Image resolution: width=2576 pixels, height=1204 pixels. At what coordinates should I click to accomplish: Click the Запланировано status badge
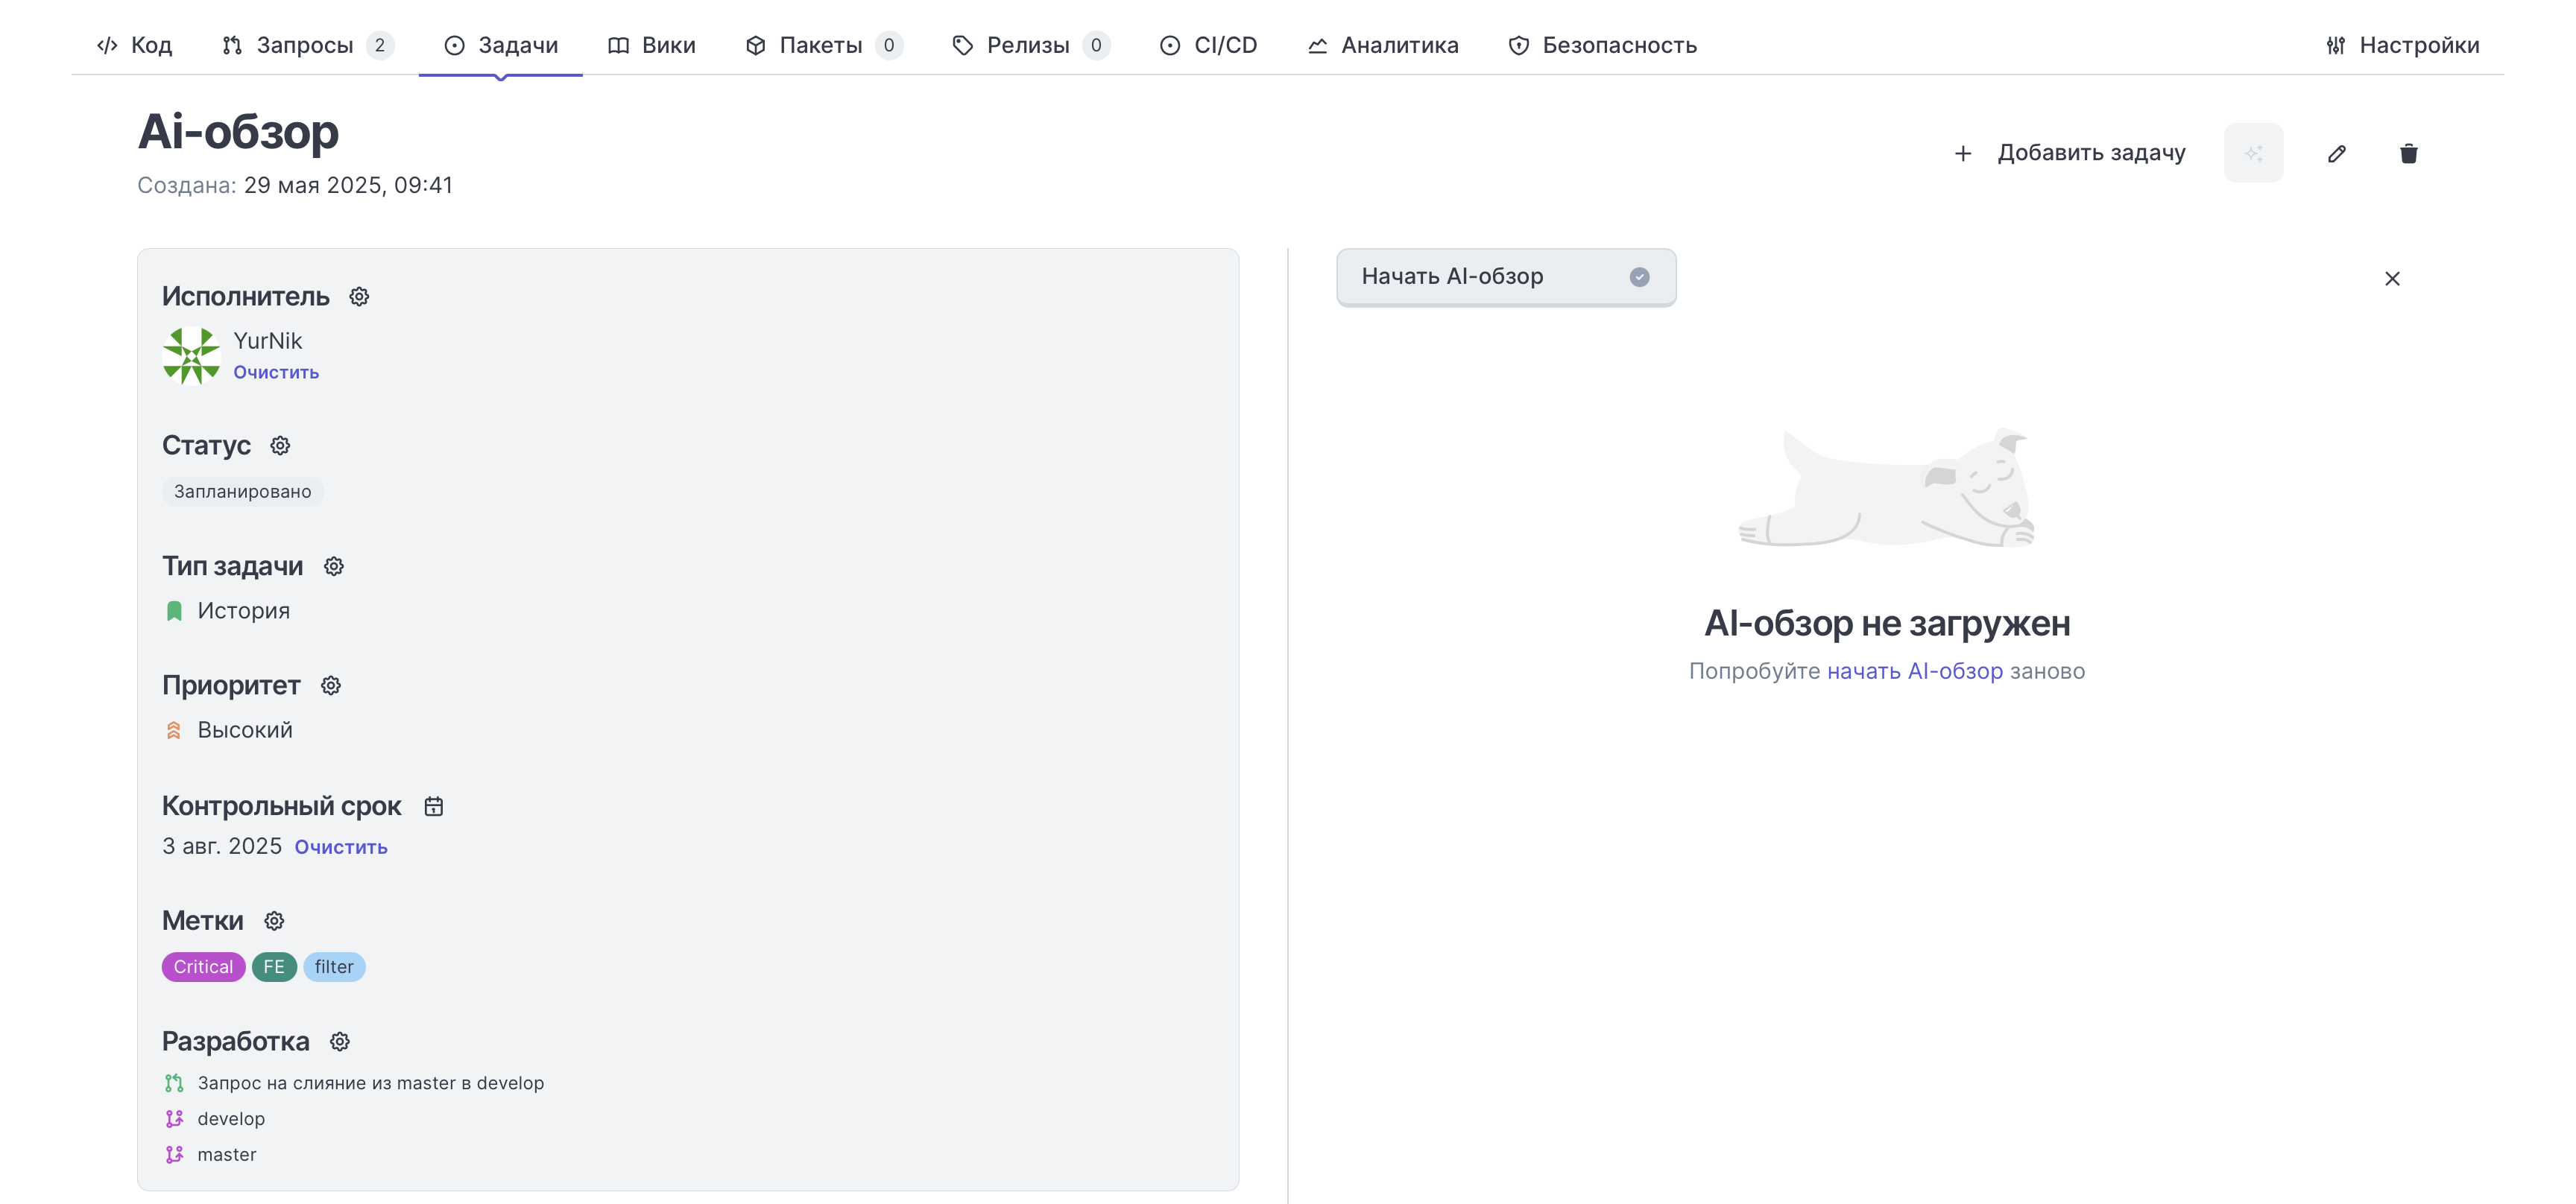[242, 492]
